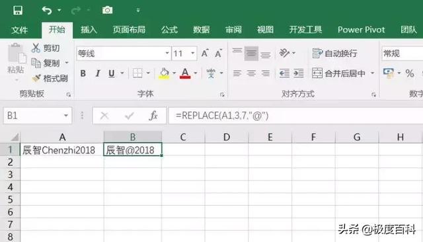Click the camera screenshot icon
Image resolution: width=423 pixels, height=242 pixels.
point(107,11)
